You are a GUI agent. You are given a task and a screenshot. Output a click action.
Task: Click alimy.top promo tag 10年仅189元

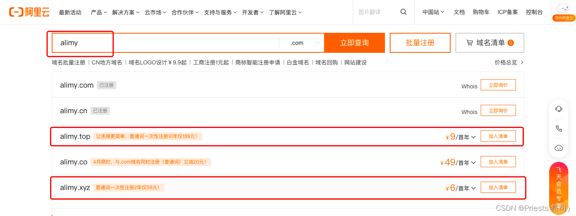(148, 136)
